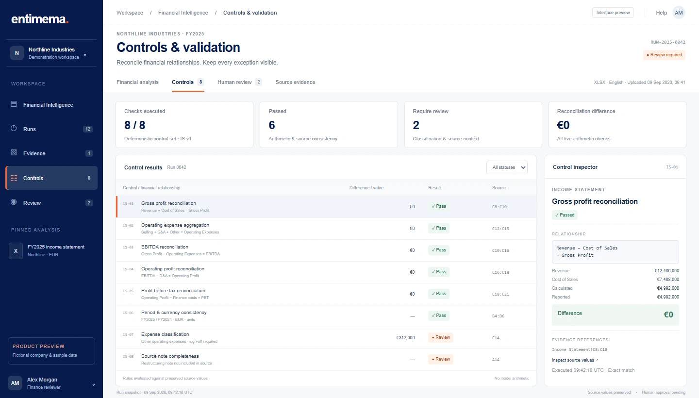Select the Operating expense aggregation row
Image resolution: width=699 pixels, height=398 pixels.
(326, 229)
